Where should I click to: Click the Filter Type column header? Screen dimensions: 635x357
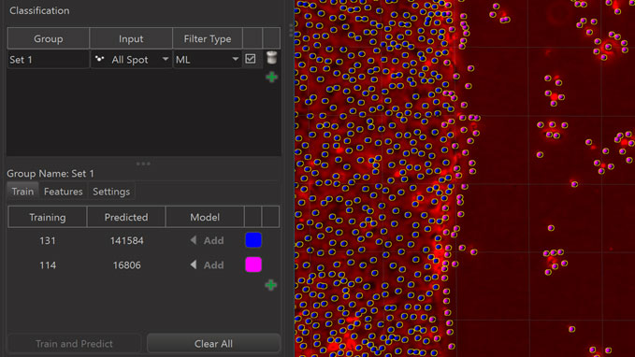[x=208, y=38]
